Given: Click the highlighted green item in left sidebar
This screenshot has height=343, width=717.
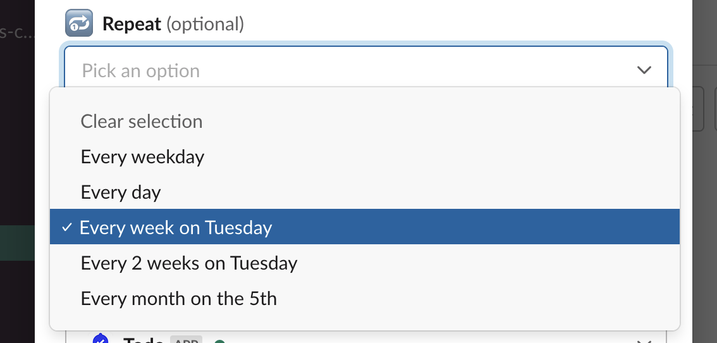Looking at the screenshot, I should point(17,244).
